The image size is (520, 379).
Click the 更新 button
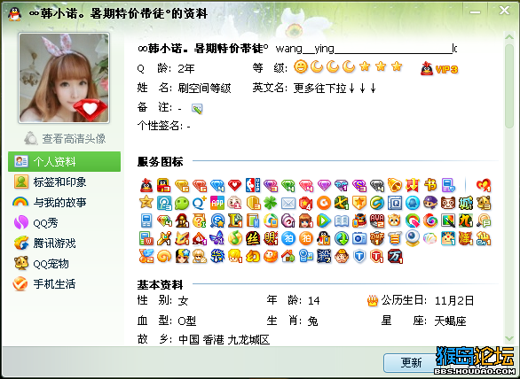tap(411, 363)
